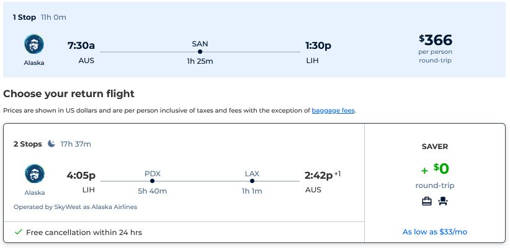This screenshot has height=248, width=510.
Task: Click the 2 Stops label on the return flight
Action: [x=28, y=144]
